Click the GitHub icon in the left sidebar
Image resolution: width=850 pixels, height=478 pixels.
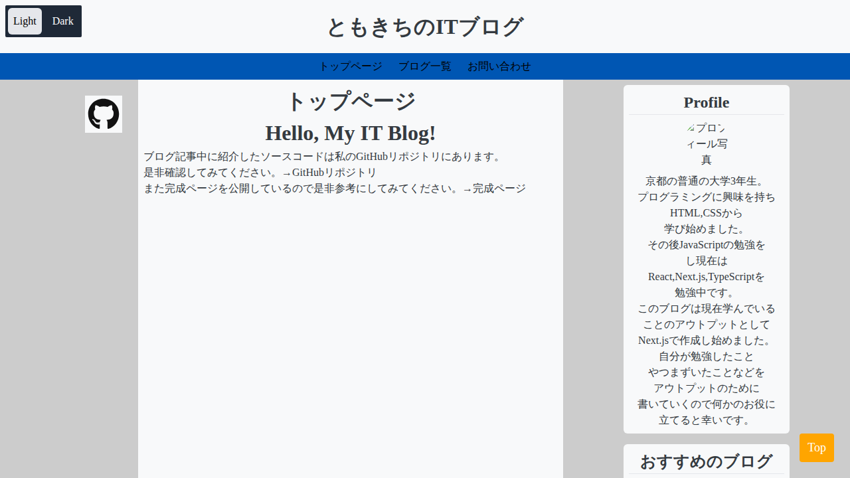point(103,114)
